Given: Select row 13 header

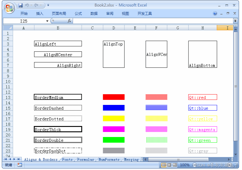Looking at the screenshot, I should point(8,97).
